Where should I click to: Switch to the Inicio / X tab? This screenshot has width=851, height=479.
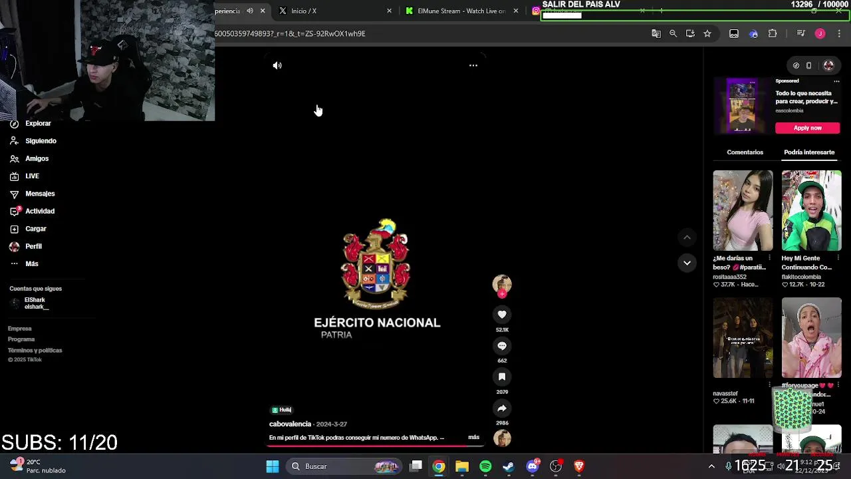(330, 11)
